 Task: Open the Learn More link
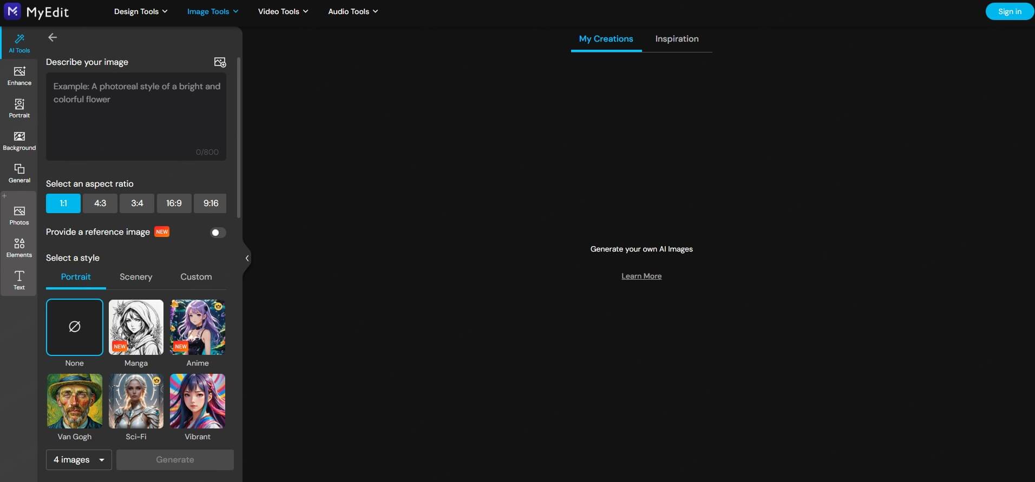(641, 276)
